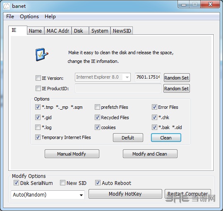Image resolution: width=223 pixels, height=211 pixels.
Task: Click the Modify HotKey button
Action: pyautogui.click(x=125, y=194)
